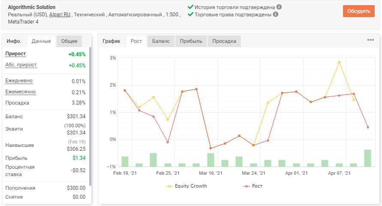Switch to the Общее tab
Viewport: 382px width, 206px height.
tap(69, 41)
